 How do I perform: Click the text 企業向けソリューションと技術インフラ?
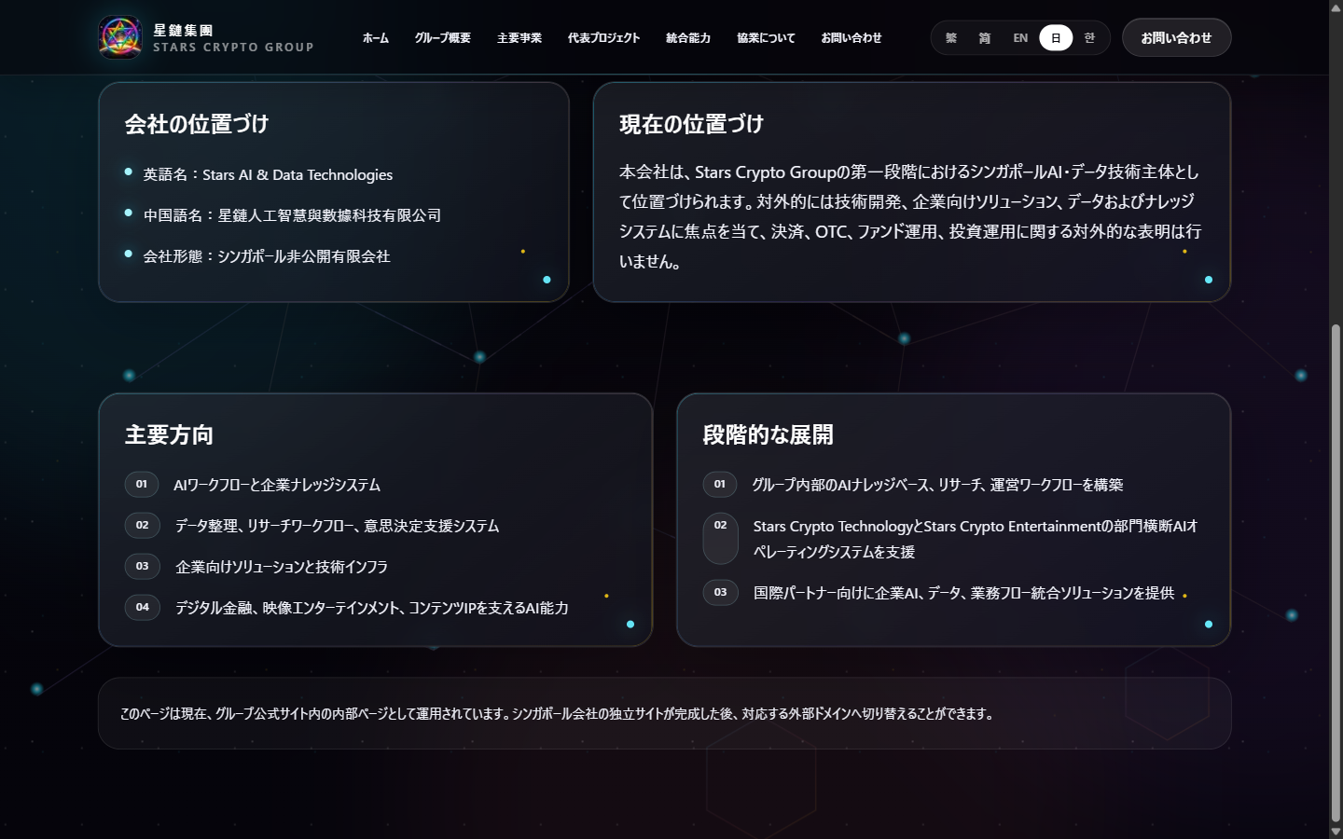pos(282,567)
